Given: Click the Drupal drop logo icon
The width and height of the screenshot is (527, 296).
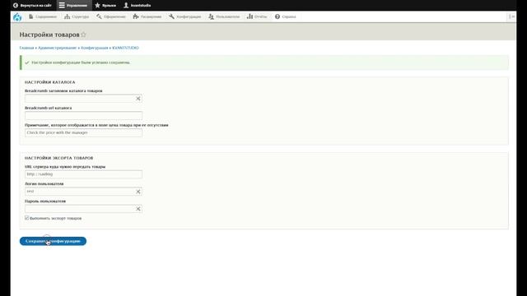Looking at the screenshot, I should (x=17, y=16).
